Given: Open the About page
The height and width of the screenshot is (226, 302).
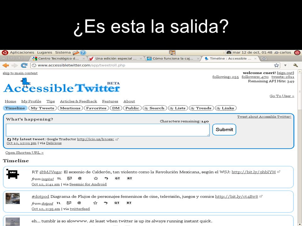Looking at the screenshot, I should point(129,101).
